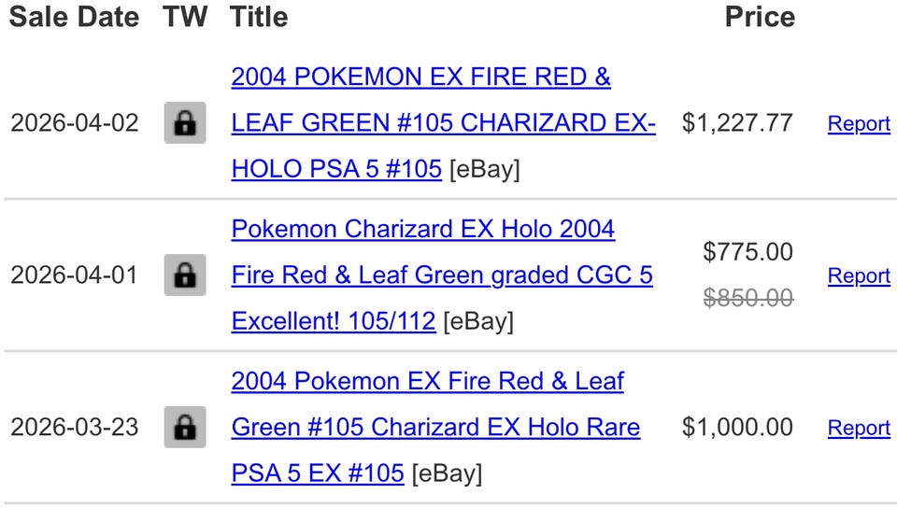Open the Charizard EX Holo Rare PSA 5 listing
The height and width of the screenshot is (522, 897).
click(435, 427)
